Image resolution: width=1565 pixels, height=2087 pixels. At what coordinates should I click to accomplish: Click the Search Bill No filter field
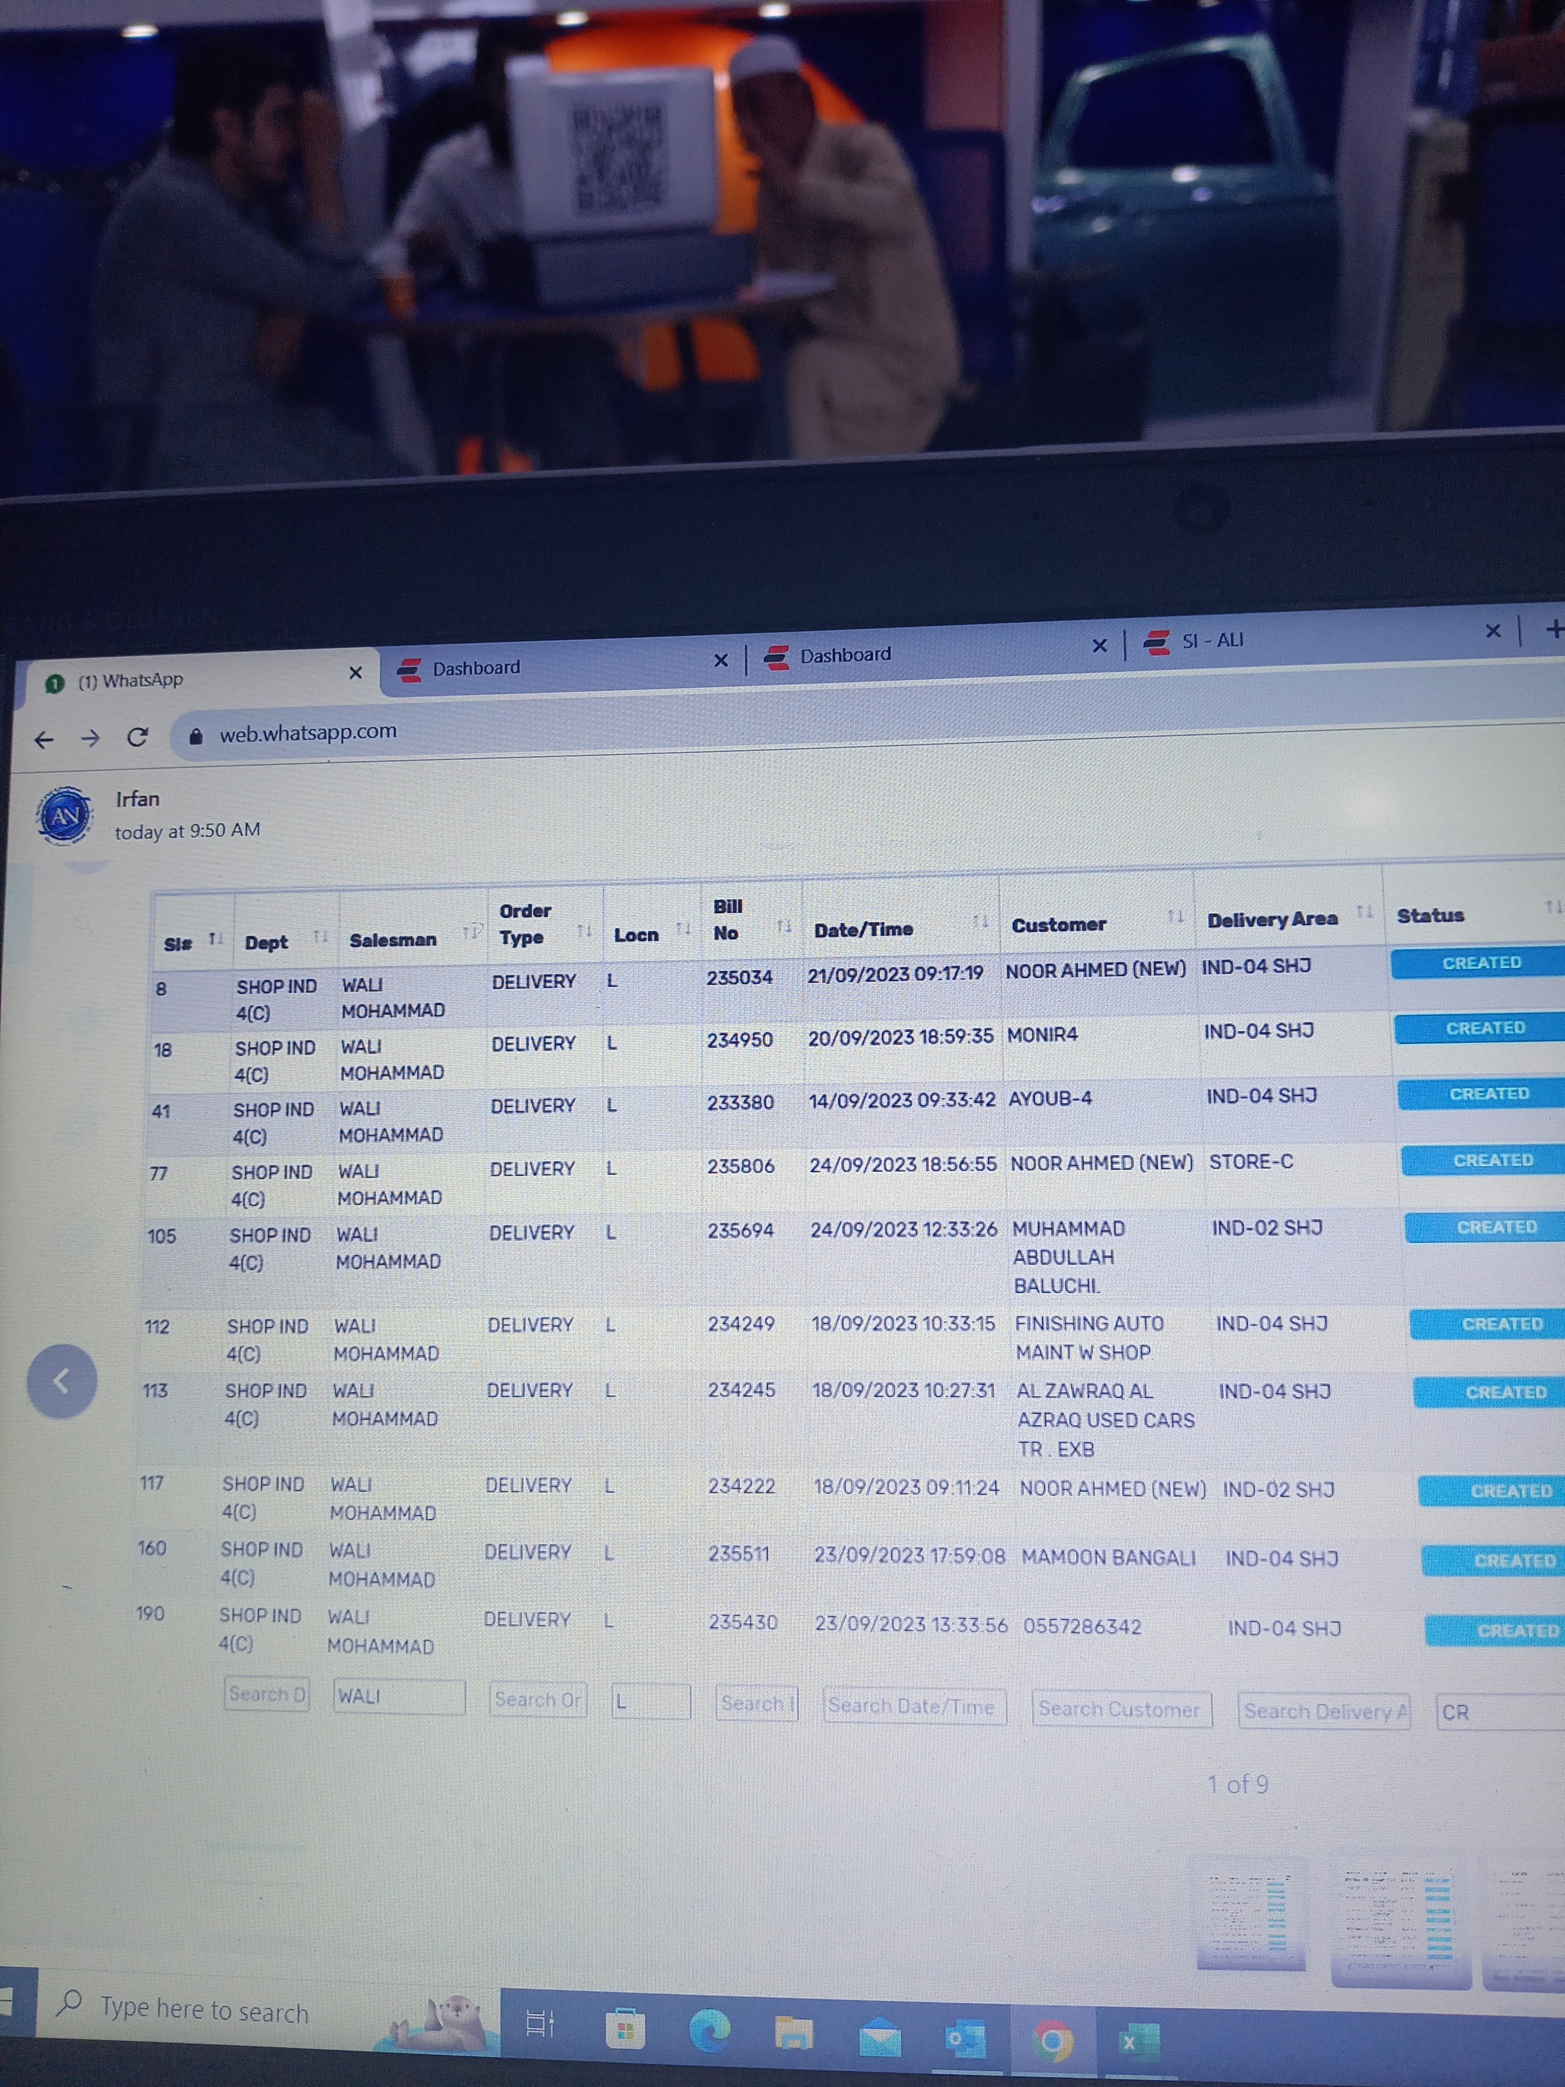(757, 1704)
